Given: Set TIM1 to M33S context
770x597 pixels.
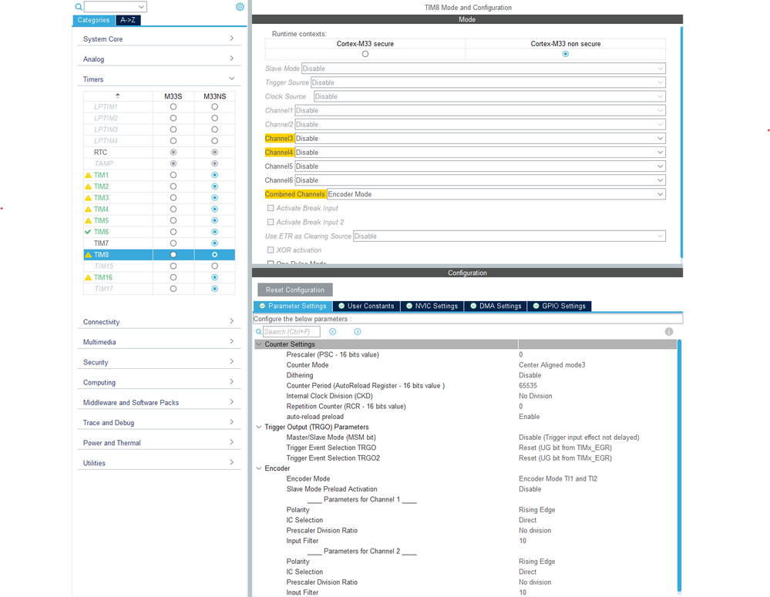Looking at the screenshot, I should [x=173, y=176].
